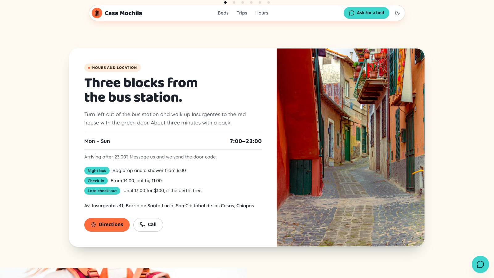Go to the Trips nav link
This screenshot has width=494, height=278.
click(242, 13)
